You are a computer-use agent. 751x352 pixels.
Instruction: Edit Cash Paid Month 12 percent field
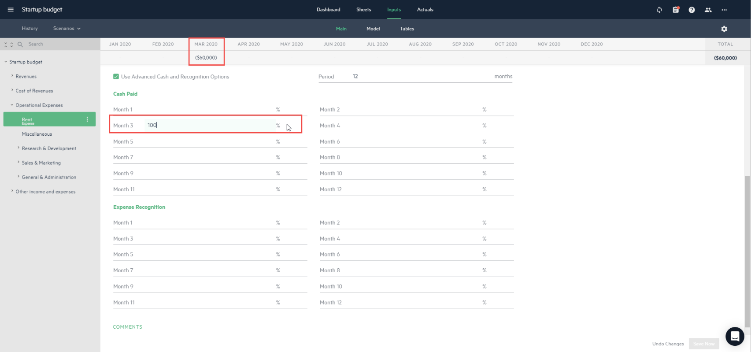[417, 189]
